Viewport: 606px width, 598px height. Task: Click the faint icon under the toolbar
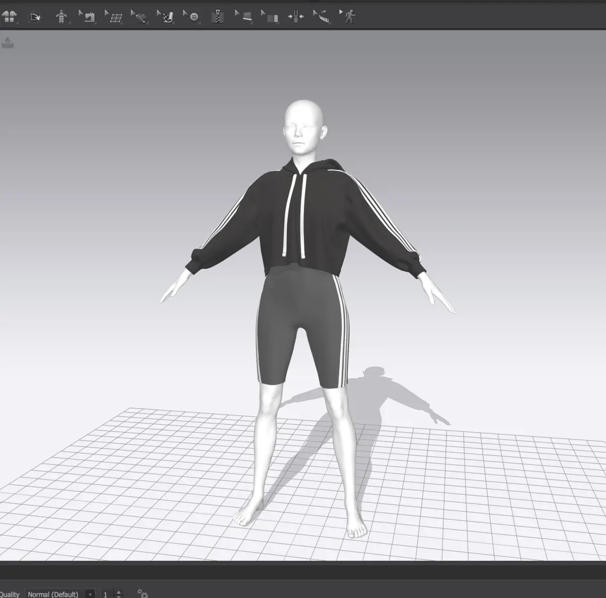[x=8, y=43]
